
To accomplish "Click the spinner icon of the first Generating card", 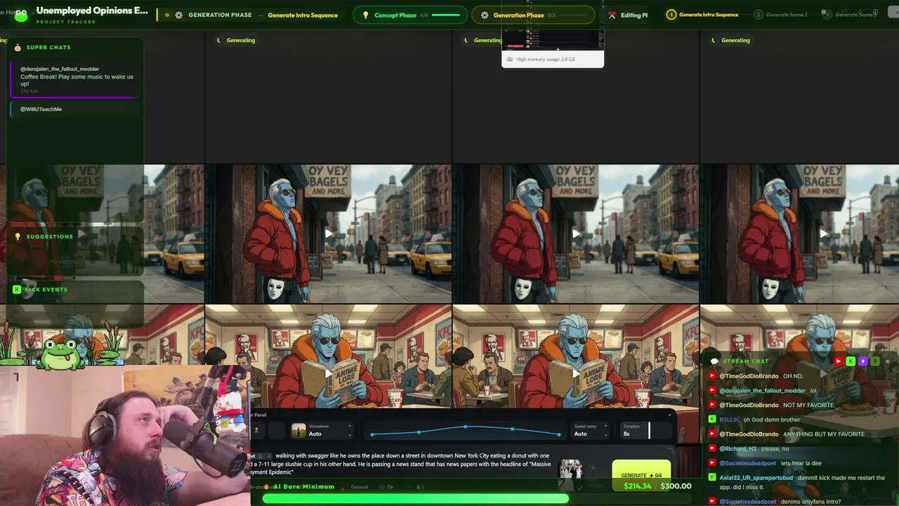I will click(x=218, y=40).
